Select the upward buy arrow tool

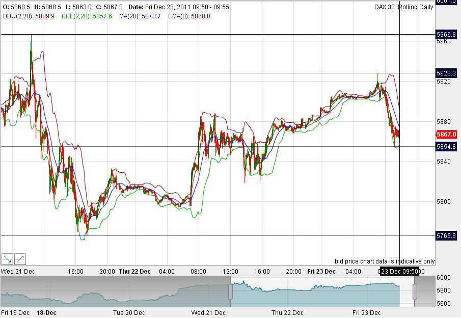(x=20, y=259)
